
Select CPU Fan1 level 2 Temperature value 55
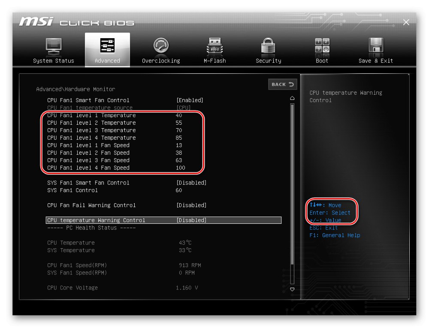tap(178, 123)
